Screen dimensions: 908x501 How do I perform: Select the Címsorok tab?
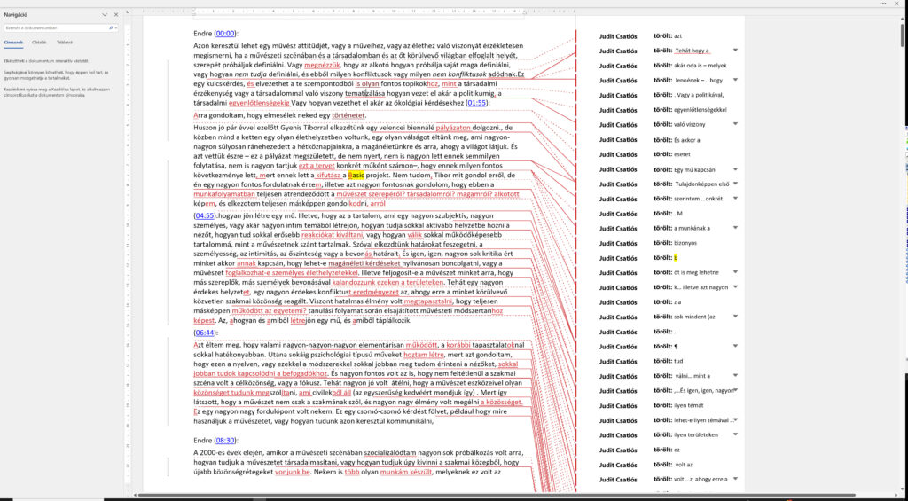14,42
